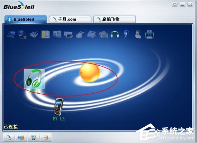The height and width of the screenshot is (143, 197).
Task: Open the 千月.com tab
Action: pyautogui.click(x=70, y=19)
